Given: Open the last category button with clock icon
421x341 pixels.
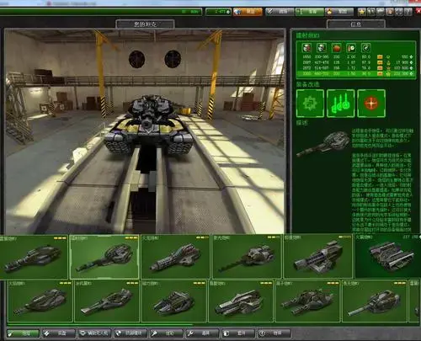Looking at the screenshot, I should pos(274,333).
